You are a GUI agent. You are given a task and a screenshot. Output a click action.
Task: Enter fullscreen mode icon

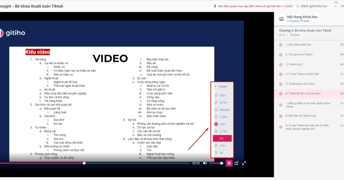click(244, 163)
